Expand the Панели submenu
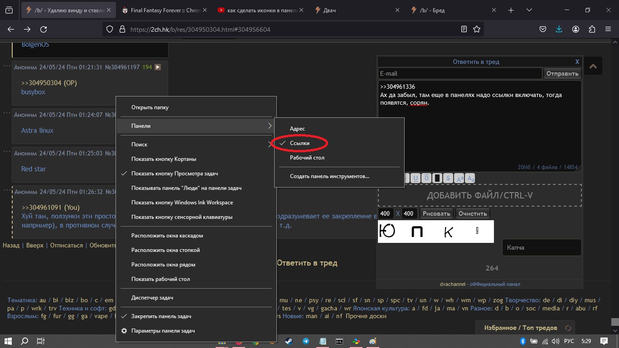The width and height of the screenshot is (619, 348). point(197,126)
